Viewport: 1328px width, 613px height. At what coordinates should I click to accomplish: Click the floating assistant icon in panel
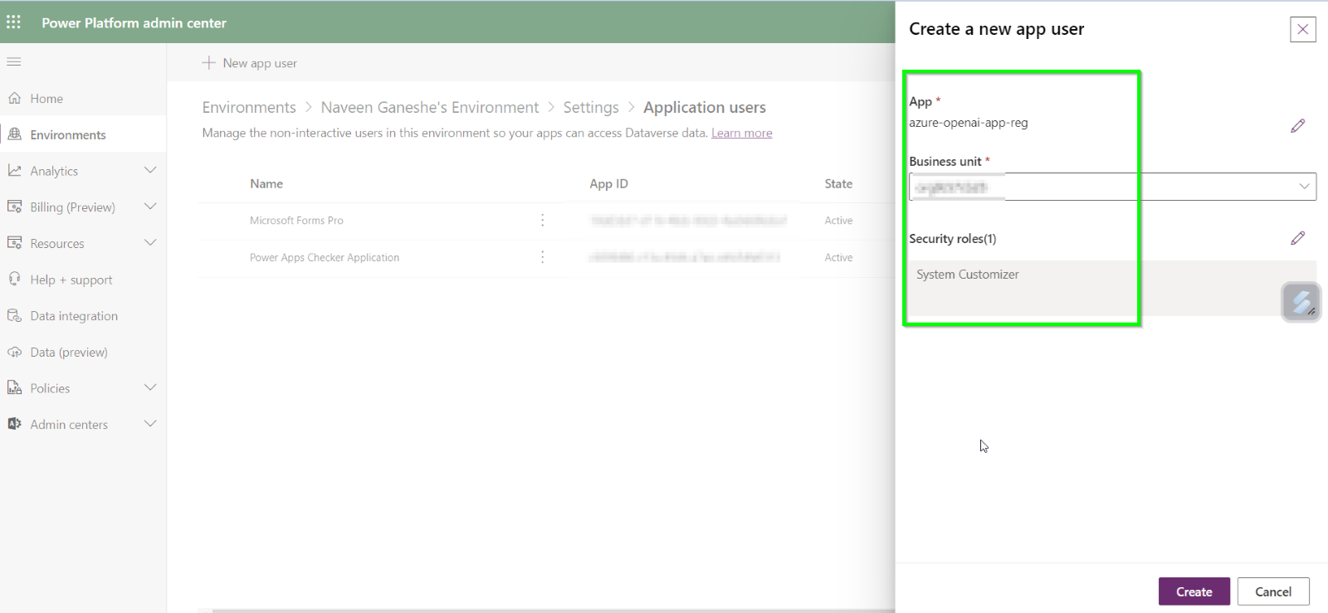[1301, 302]
